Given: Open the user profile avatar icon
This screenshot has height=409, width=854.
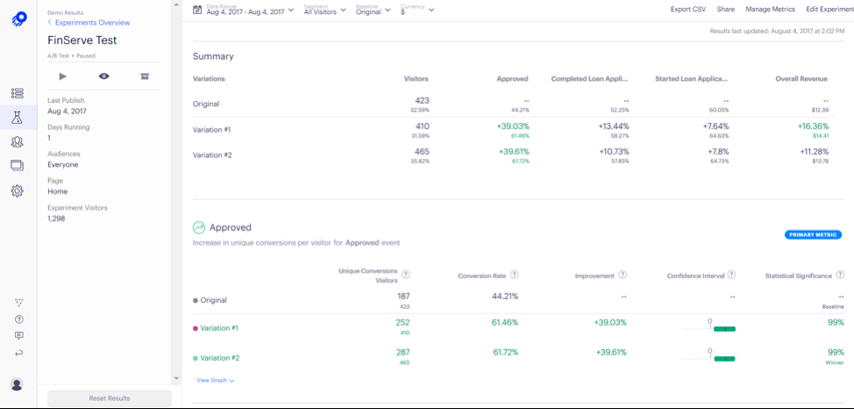Looking at the screenshot, I should (x=18, y=384).
